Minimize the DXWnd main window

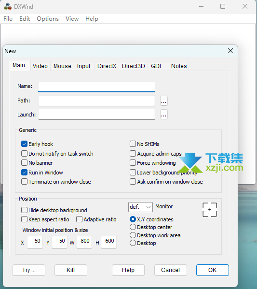pos(201,7)
